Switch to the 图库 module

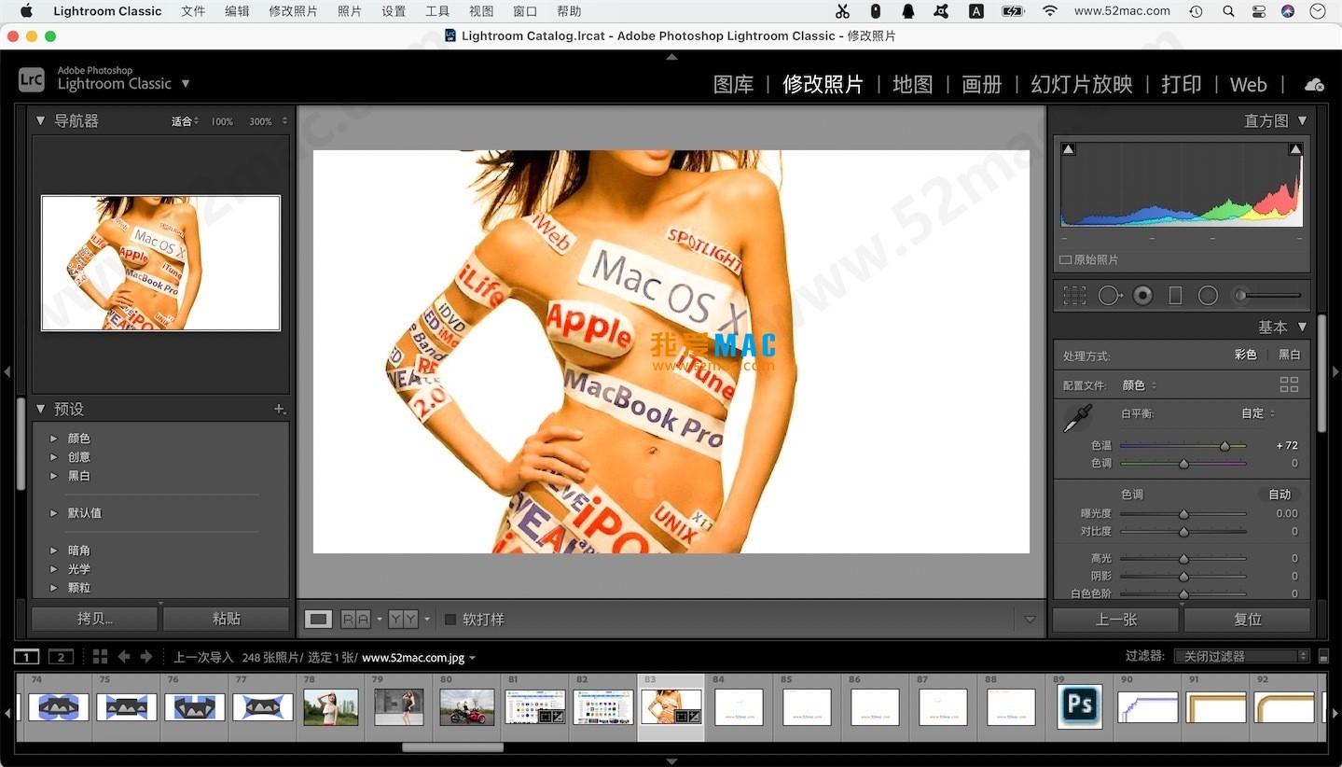[x=733, y=84]
